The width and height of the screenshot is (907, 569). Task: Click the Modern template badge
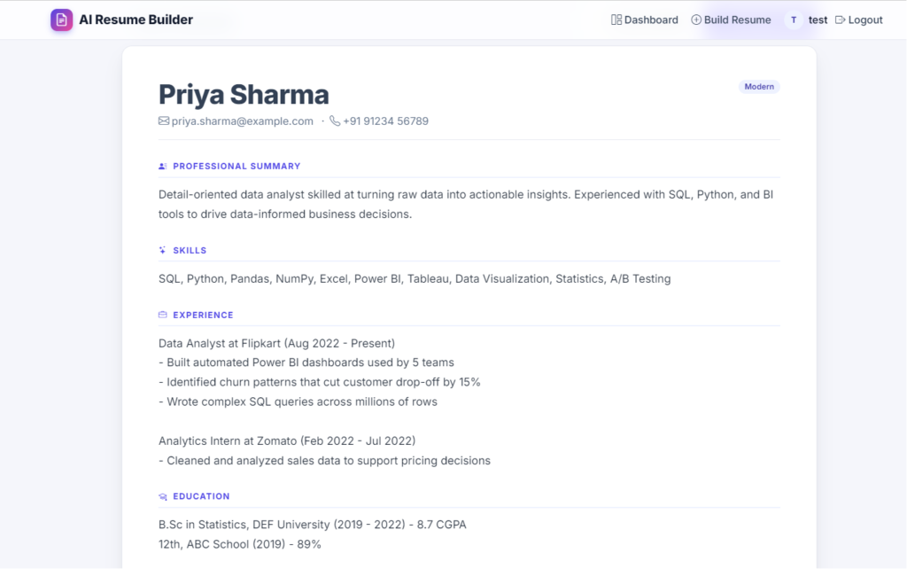(759, 86)
